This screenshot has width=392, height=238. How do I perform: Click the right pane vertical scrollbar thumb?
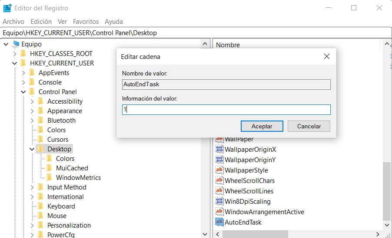(x=386, y=191)
